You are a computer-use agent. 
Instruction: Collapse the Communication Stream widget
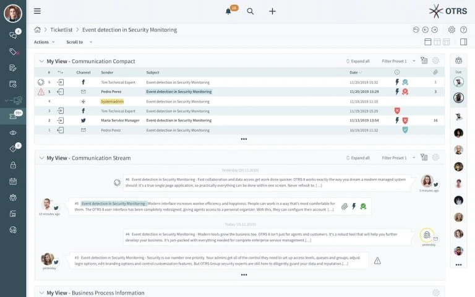point(41,158)
